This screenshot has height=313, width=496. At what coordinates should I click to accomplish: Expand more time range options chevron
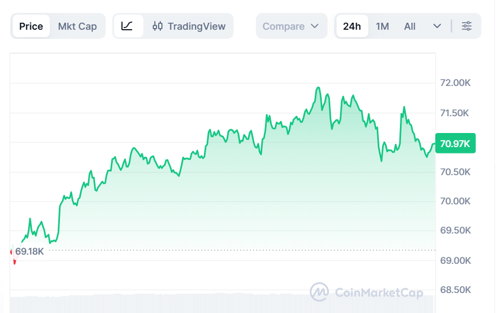click(x=437, y=26)
